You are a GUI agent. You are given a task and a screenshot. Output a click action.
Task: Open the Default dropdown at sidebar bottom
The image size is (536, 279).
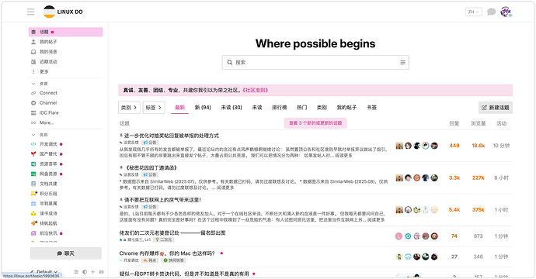click(x=44, y=272)
